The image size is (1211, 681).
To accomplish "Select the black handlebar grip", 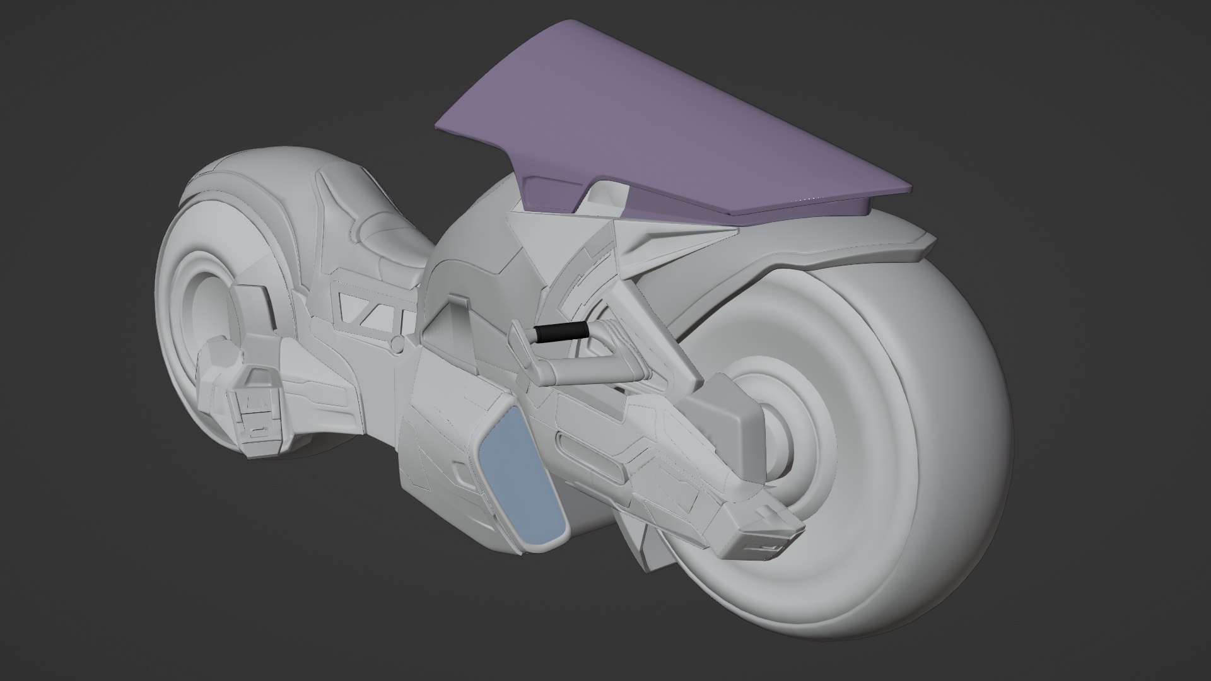I will pyautogui.click(x=561, y=333).
